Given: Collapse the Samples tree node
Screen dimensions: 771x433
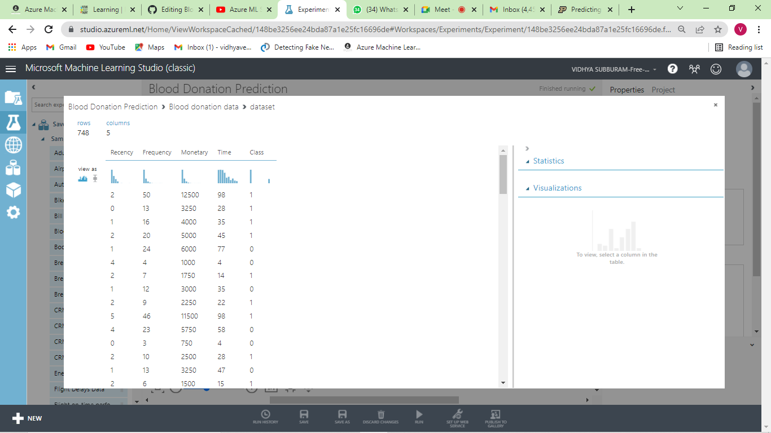Looking at the screenshot, I should coord(43,139).
